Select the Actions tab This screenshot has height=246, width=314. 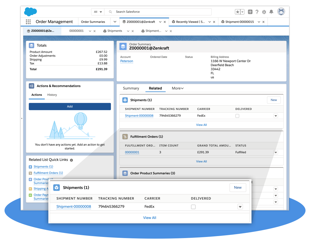tap(37, 95)
